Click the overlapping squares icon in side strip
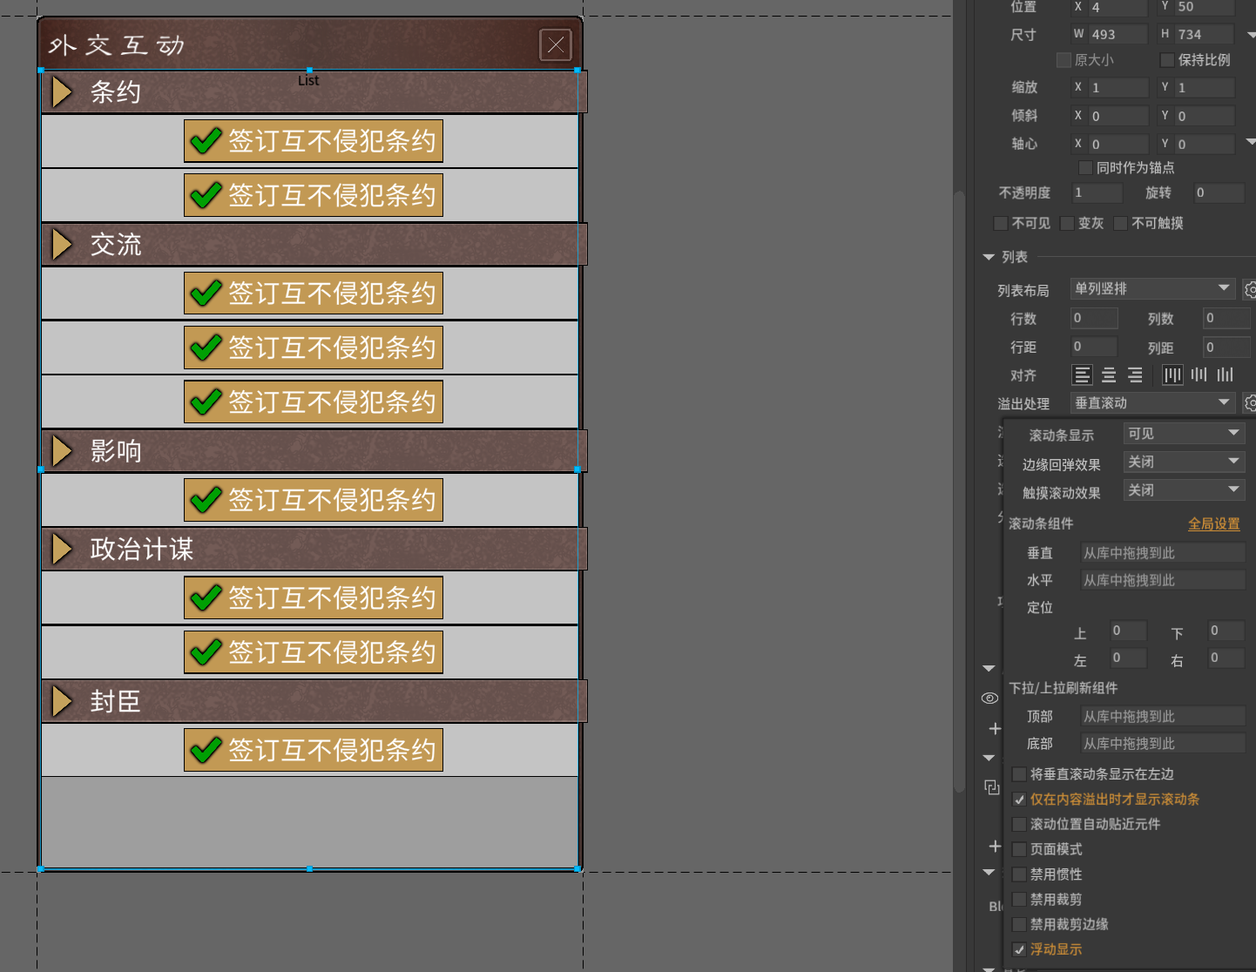1256x972 pixels. pos(991,787)
